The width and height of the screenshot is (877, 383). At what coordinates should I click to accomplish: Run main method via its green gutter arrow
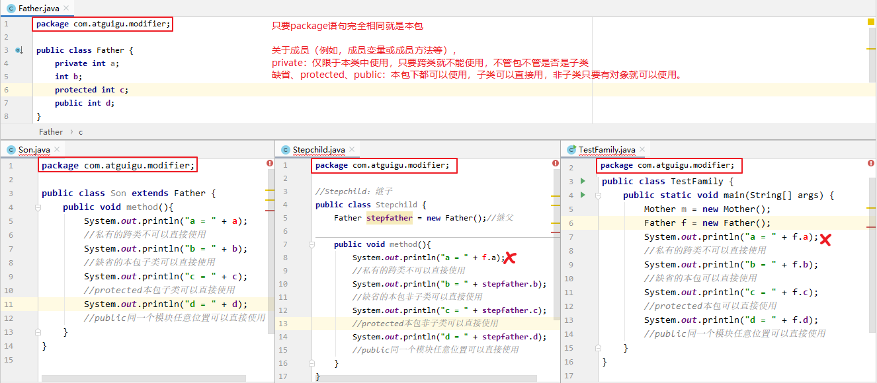click(583, 195)
